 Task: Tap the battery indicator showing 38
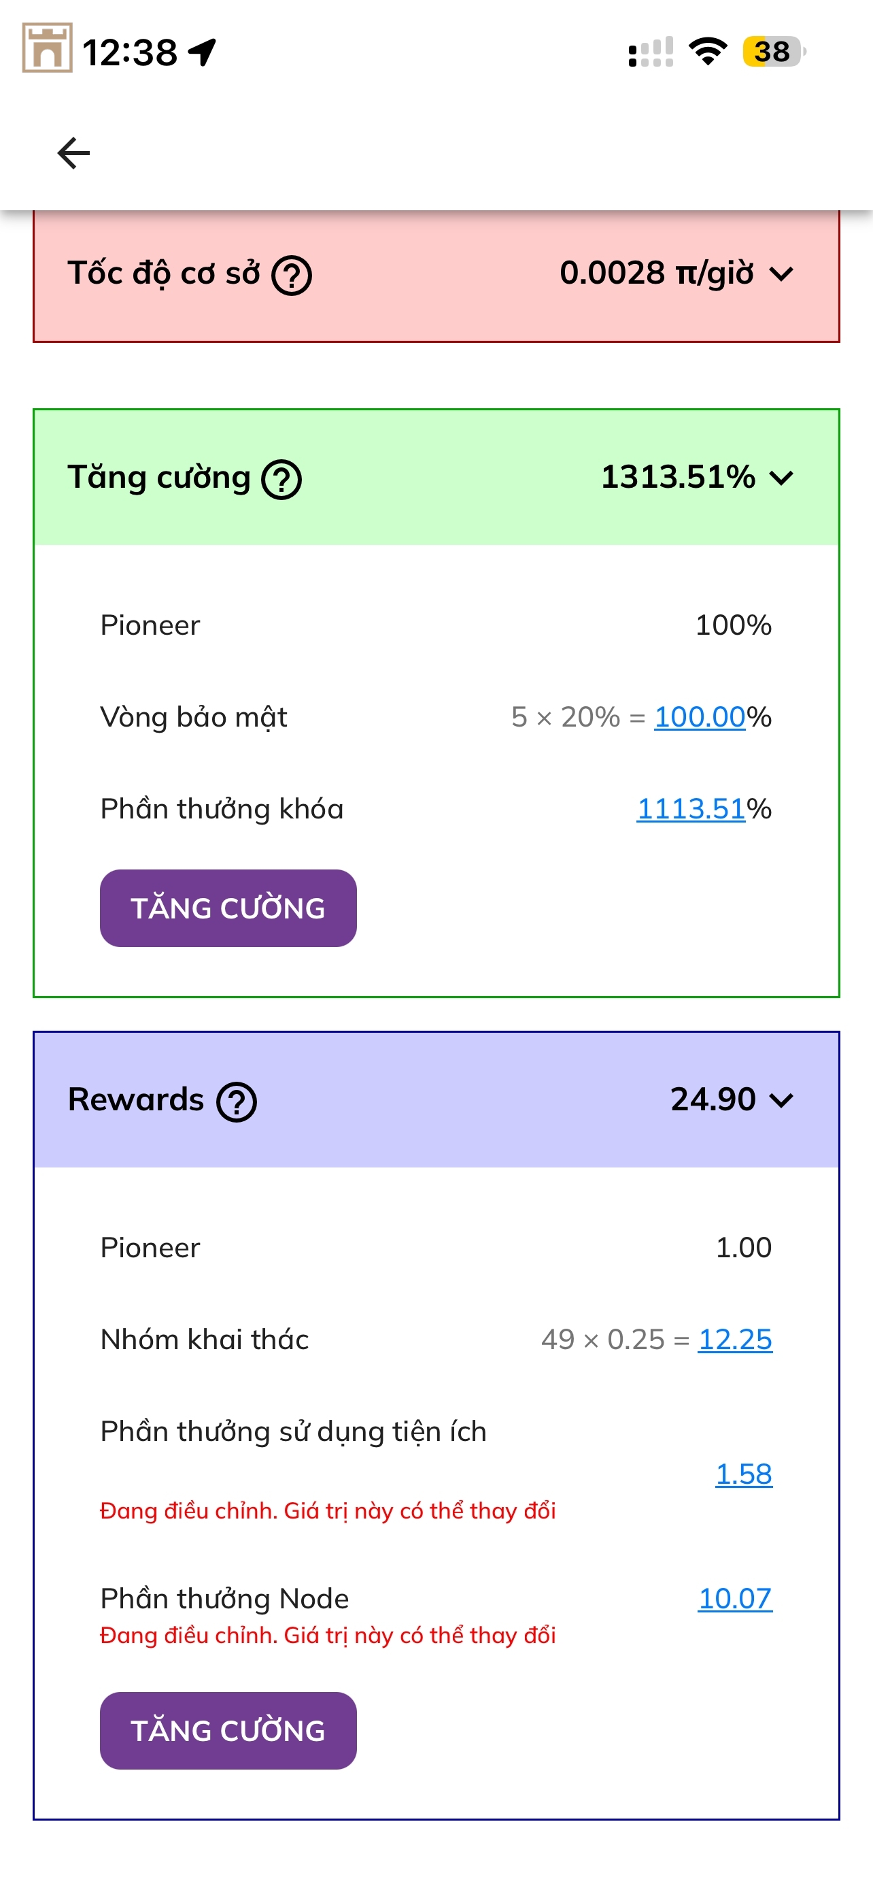[773, 51]
